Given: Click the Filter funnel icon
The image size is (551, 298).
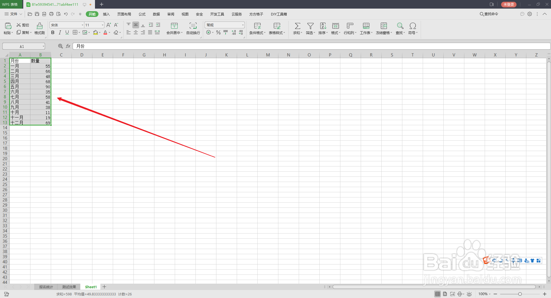Looking at the screenshot, I should tap(310, 26).
